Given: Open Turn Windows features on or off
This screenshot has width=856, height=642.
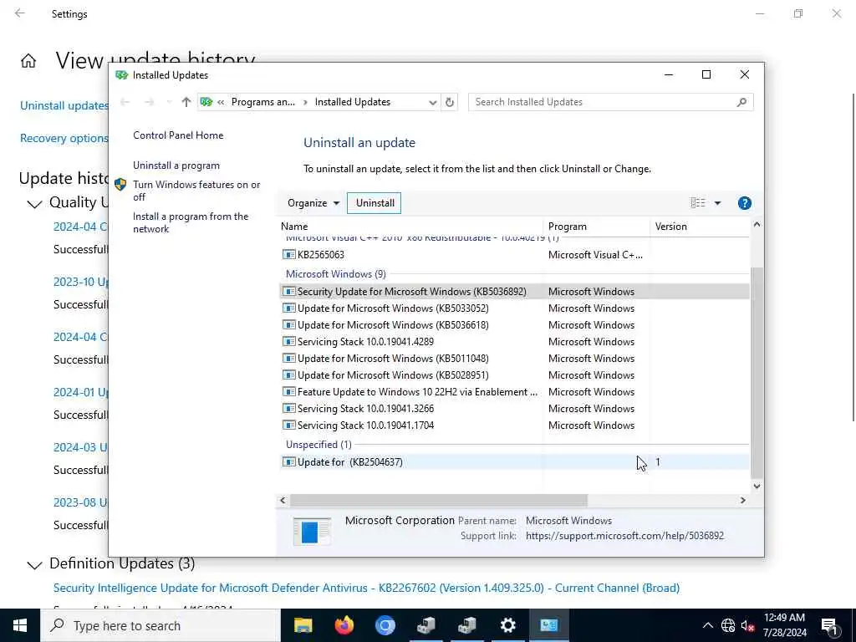Looking at the screenshot, I should click(x=196, y=191).
